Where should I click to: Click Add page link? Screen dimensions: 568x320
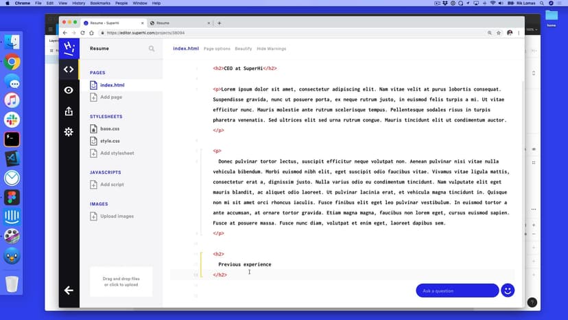tap(111, 97)
